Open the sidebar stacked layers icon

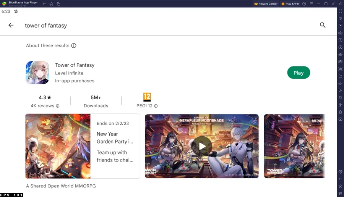340,112
